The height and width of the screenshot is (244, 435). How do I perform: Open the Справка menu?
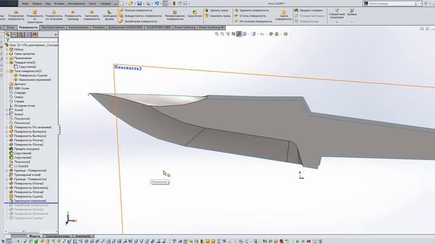coord(105,3)
